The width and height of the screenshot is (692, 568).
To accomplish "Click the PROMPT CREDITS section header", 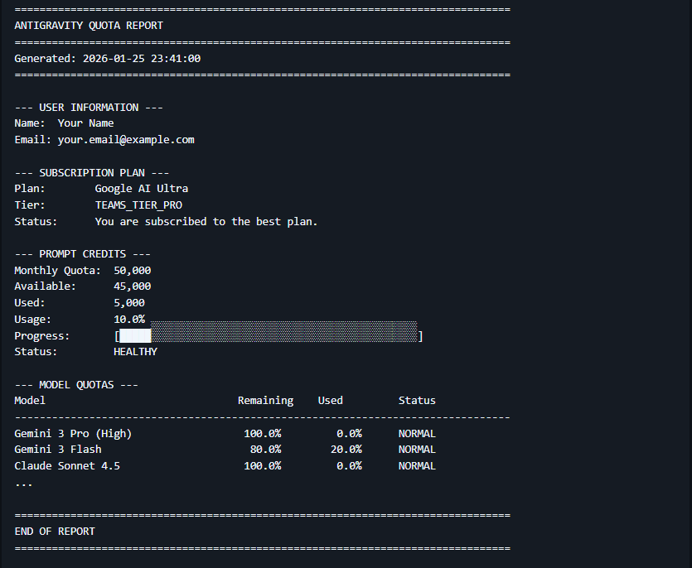I will (82, 254).
